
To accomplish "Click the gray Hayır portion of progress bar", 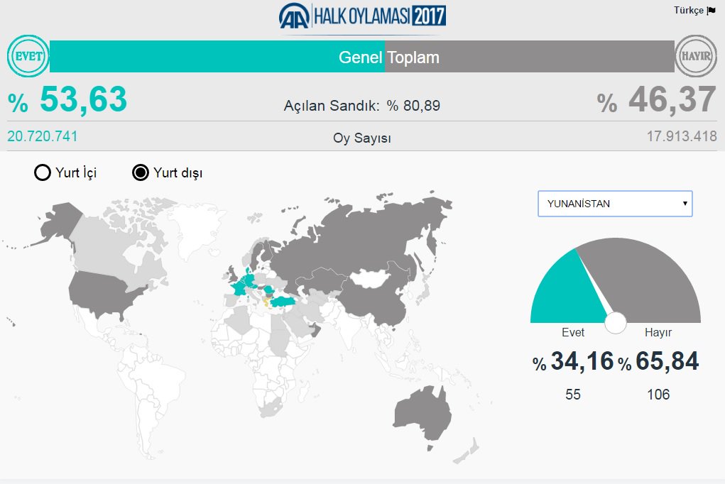I will tap(530, 56).
